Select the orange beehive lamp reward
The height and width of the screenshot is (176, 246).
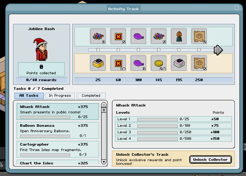[x=179, y=36]
